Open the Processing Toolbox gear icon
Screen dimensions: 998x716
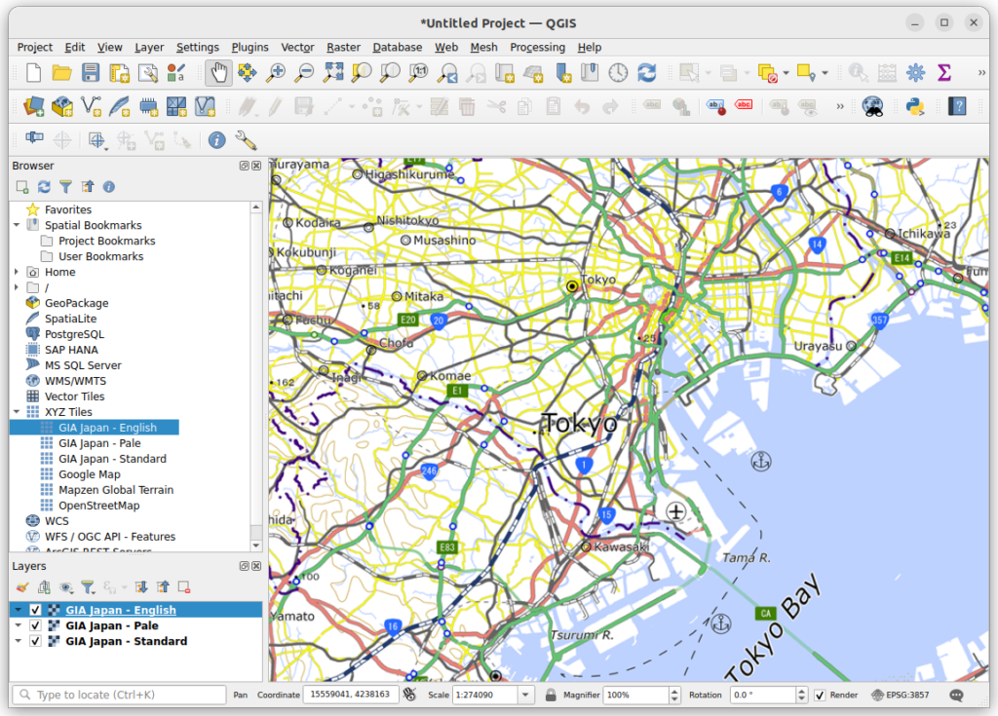(x=914, y=73)
